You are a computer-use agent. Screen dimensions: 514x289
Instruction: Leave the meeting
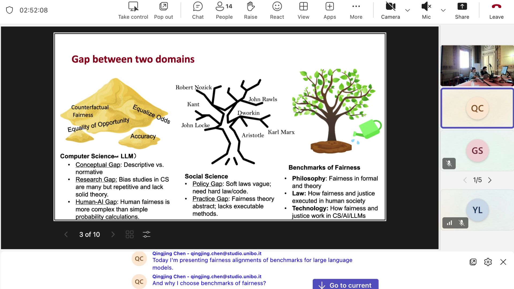click(496, 11)
